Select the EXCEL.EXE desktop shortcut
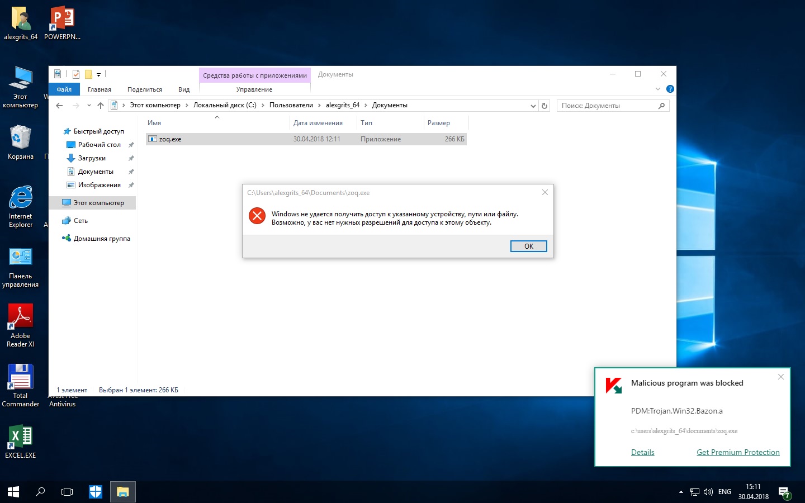 [x=21, y=442]
